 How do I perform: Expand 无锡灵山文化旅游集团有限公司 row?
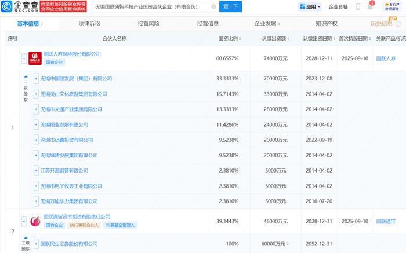pyautogui.click(x=36, y=94)
